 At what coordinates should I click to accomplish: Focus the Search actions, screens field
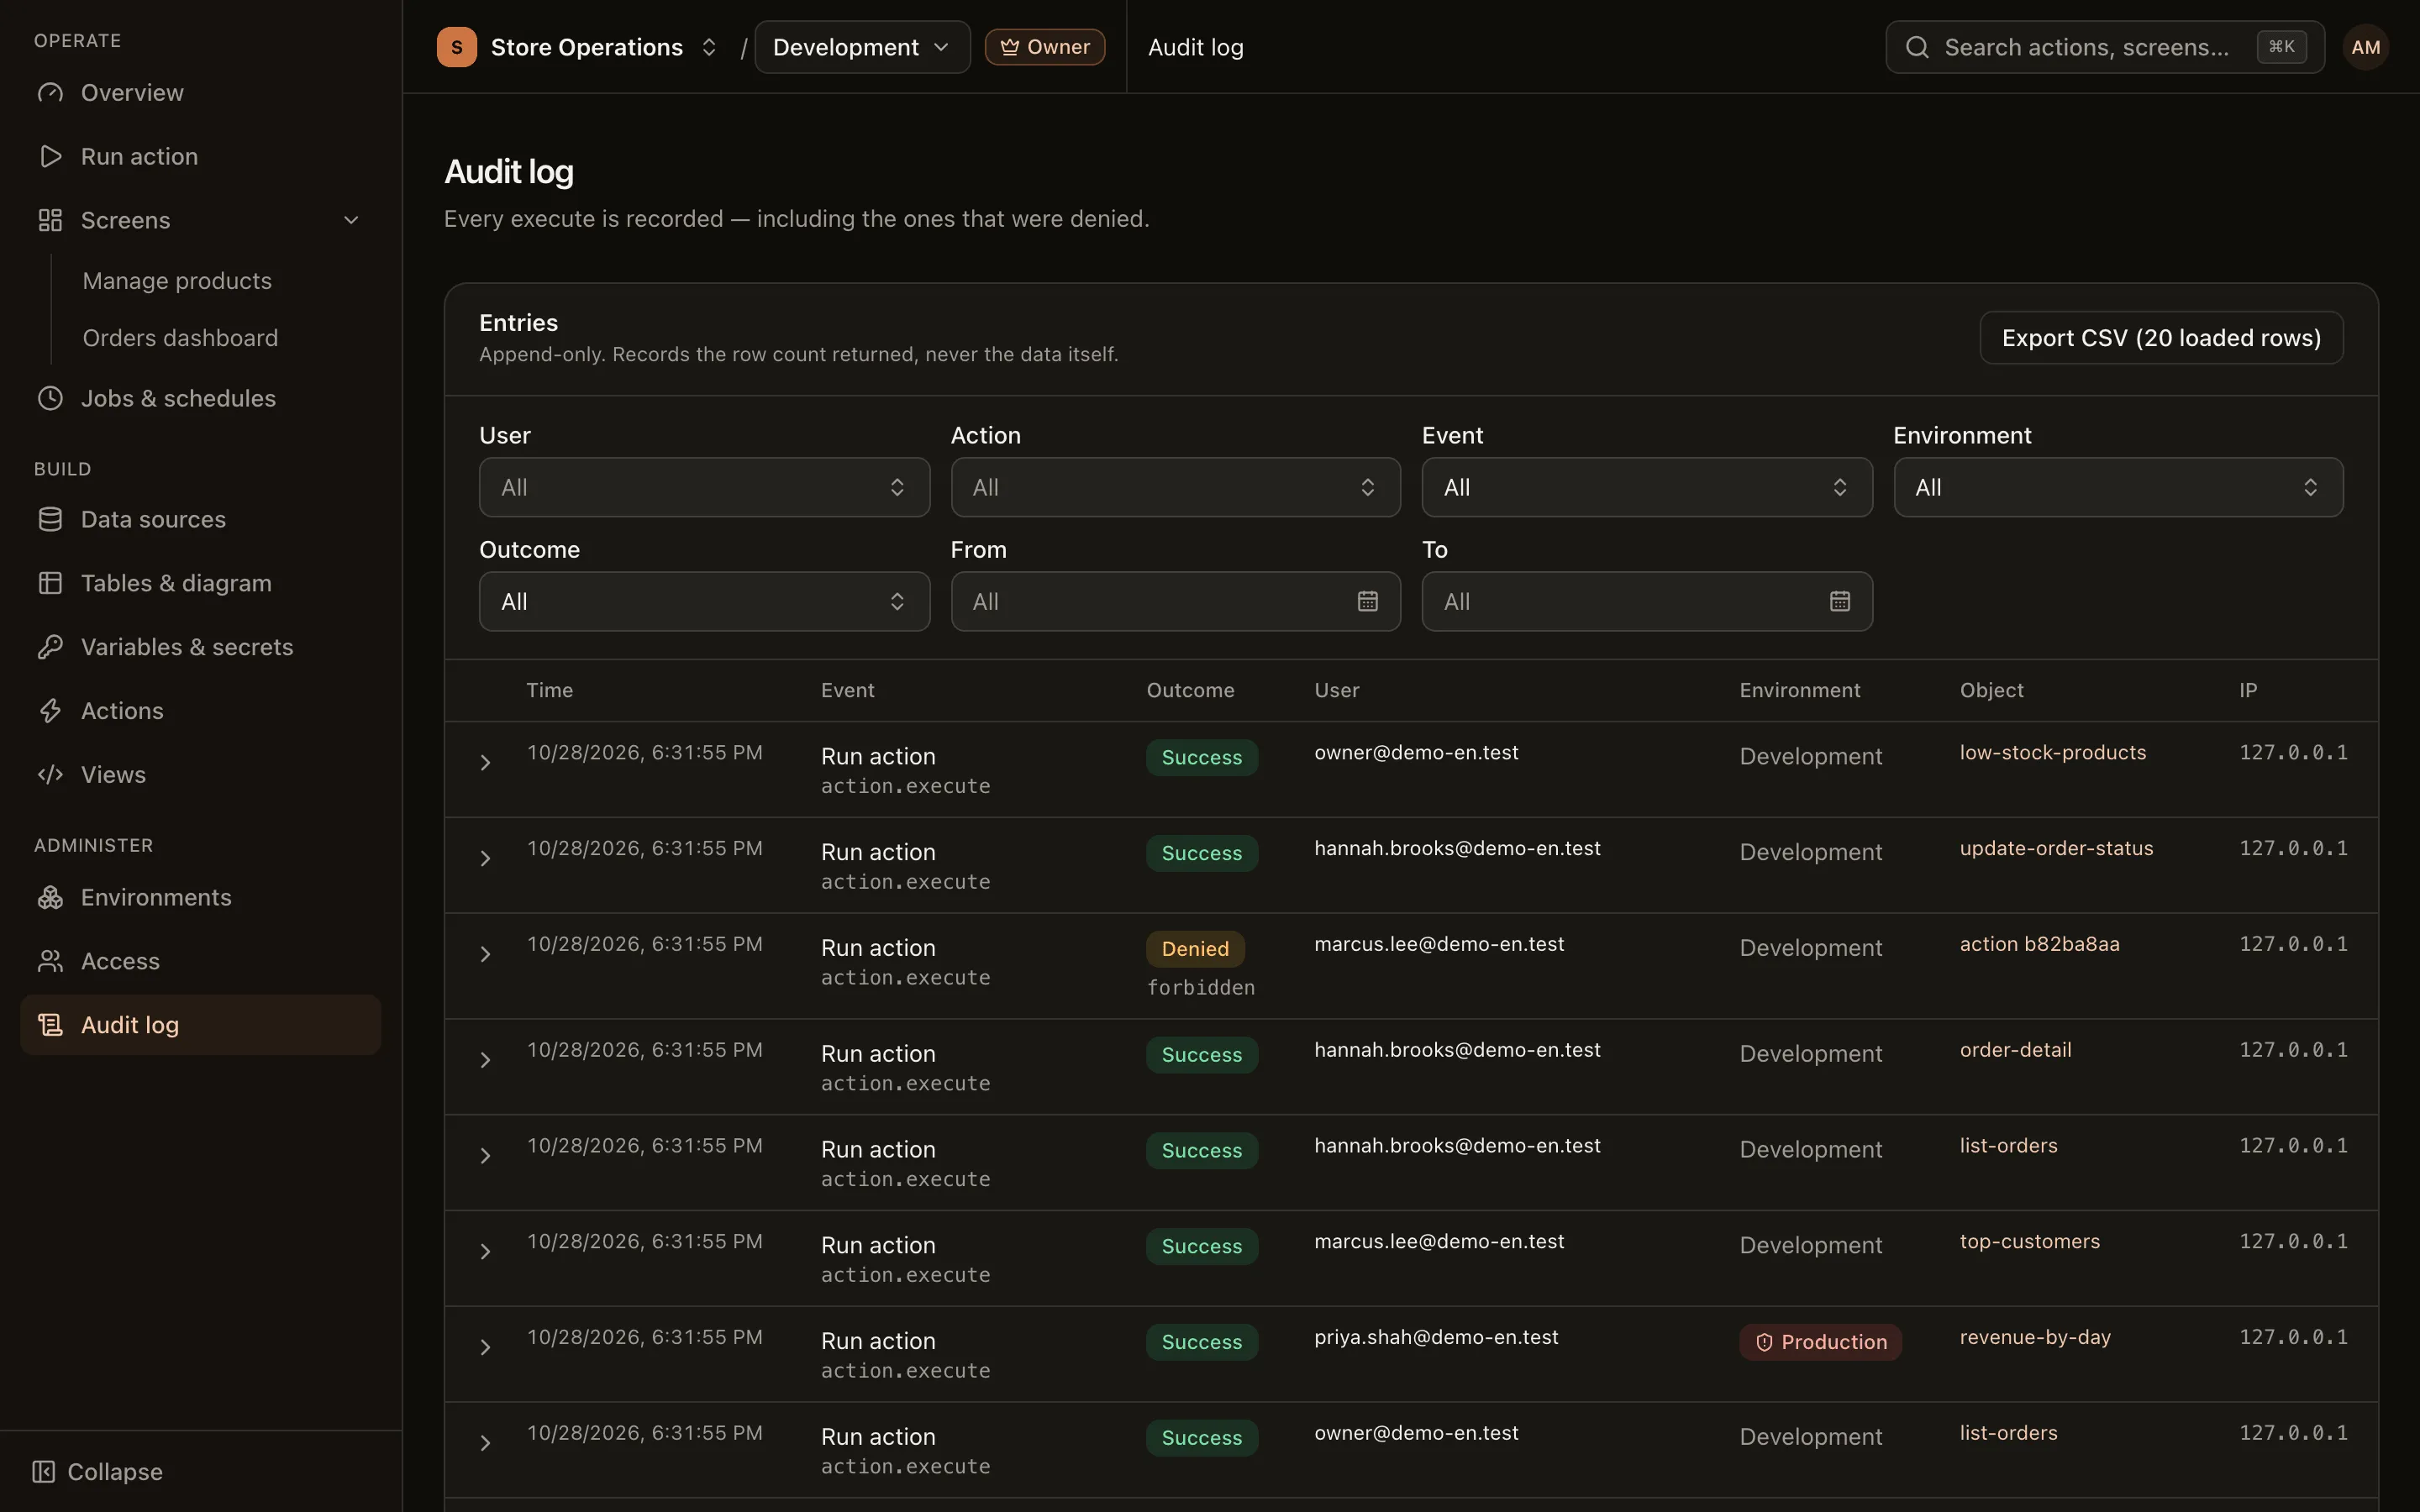coord(2104,47)
